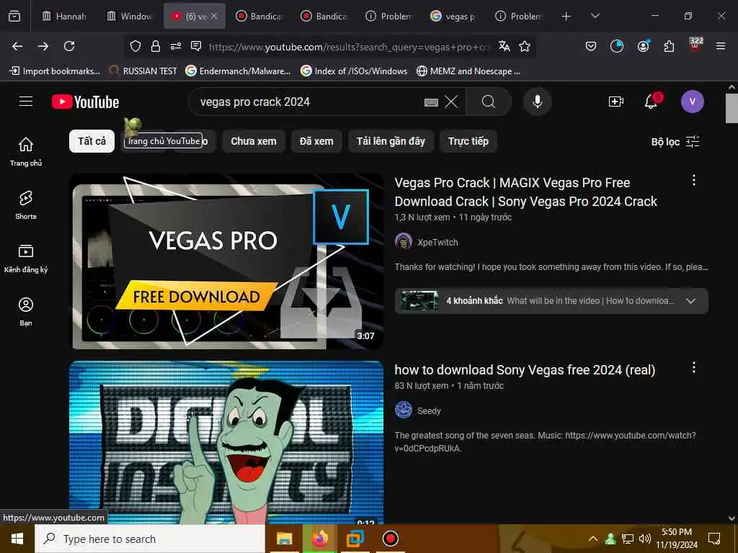Open the notifications bell

point(651,101)
